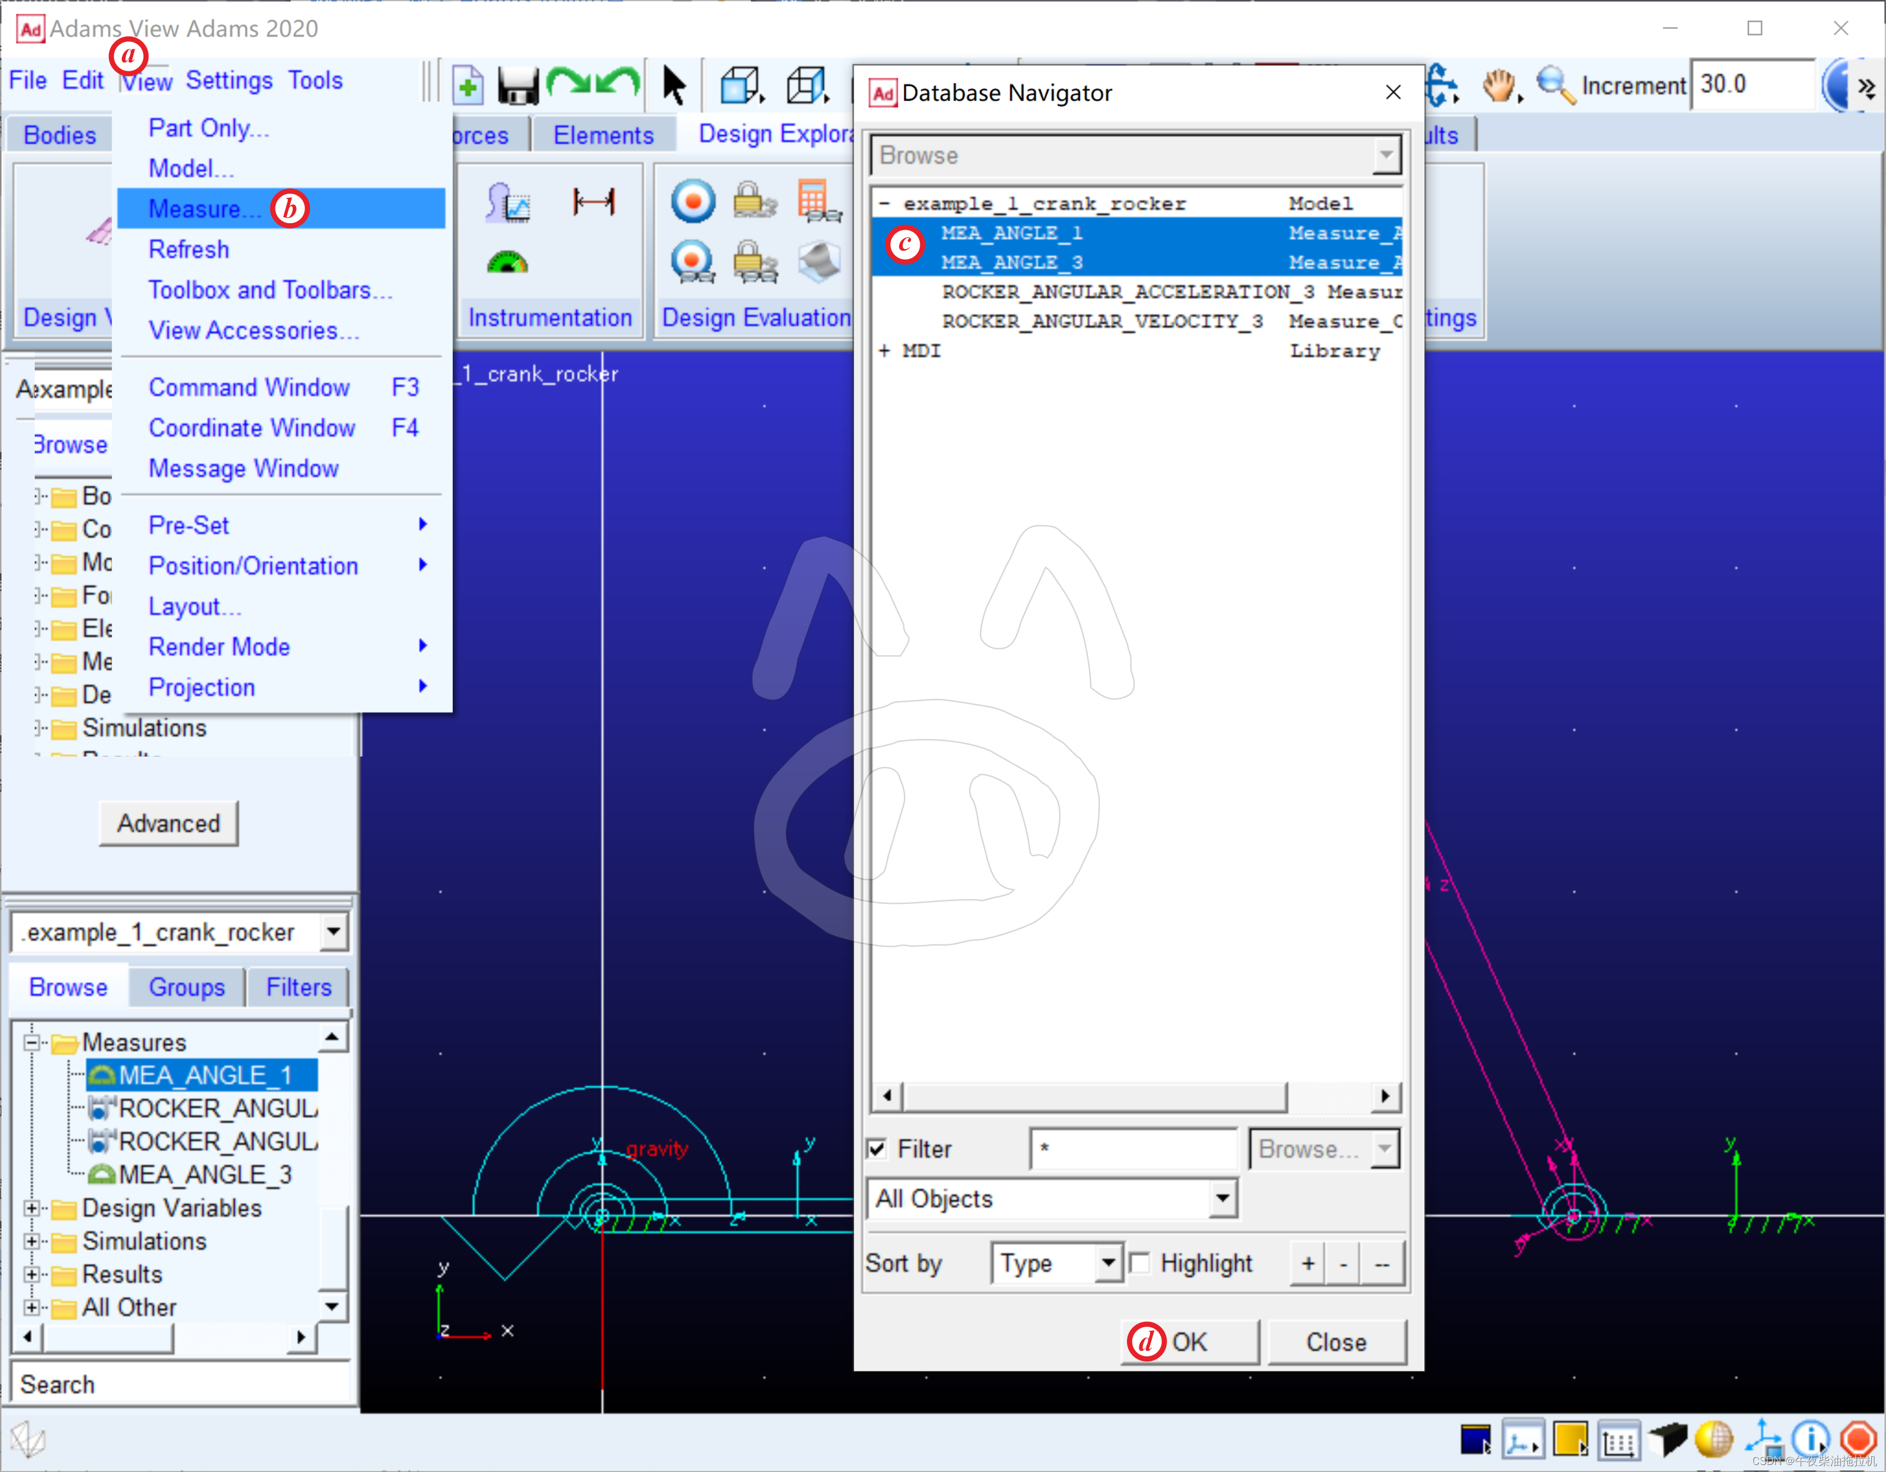Click the globe render icon in status bar
The width and height of the screenshot is (1886, 1472).
(x=1713, y=1439)
